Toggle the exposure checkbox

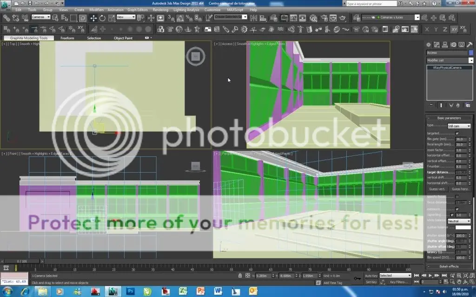click(457, 209)
